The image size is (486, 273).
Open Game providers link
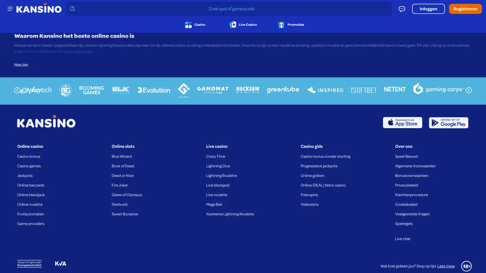31,224
